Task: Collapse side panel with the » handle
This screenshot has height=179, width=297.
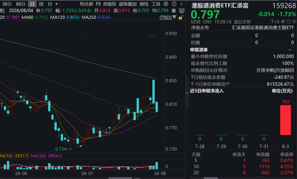Action: pos(187,93)
